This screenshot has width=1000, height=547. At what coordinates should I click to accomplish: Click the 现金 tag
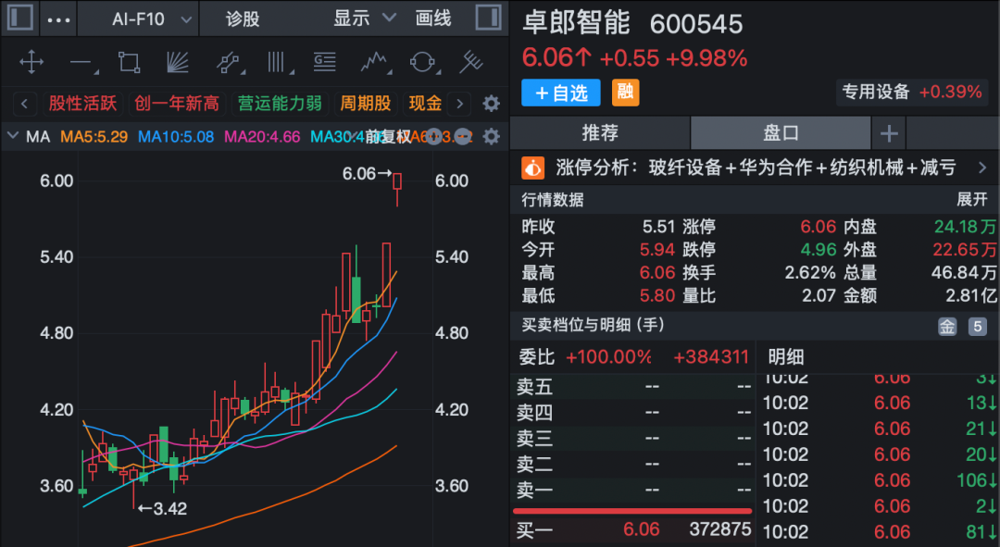(x=425, y=104)
